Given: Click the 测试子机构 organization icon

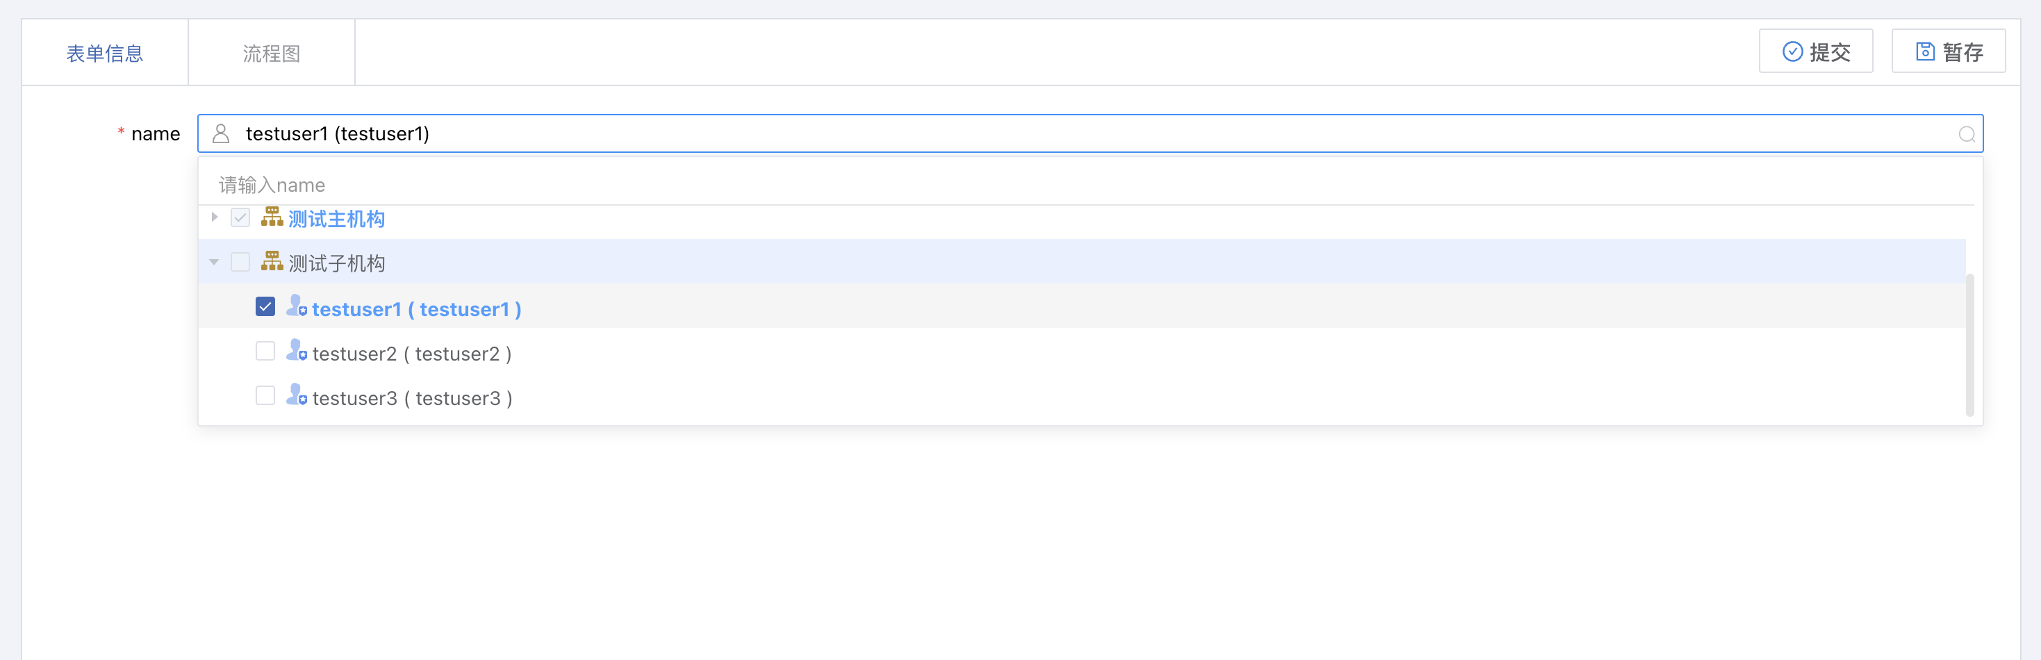Looking at the screenshot, I should click(272, 261).
